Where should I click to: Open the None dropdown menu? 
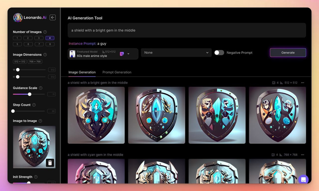(x=176, y=53)
